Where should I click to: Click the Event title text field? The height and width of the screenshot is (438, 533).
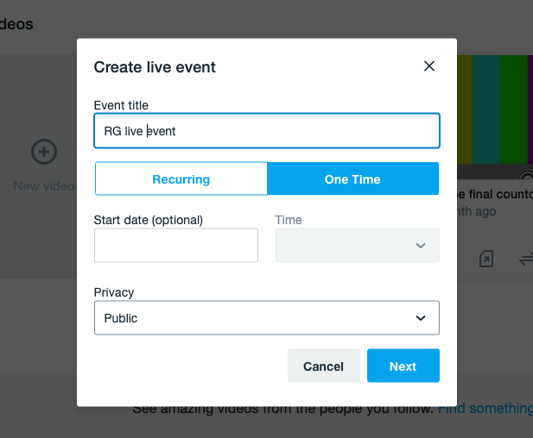click(266, 132)
